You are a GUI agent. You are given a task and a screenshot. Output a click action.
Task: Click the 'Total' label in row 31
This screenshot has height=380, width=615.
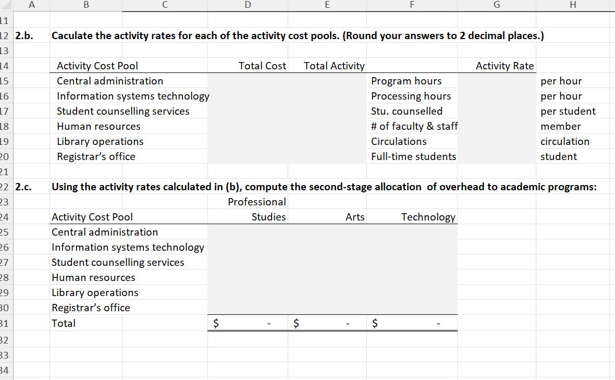[64, 323]
